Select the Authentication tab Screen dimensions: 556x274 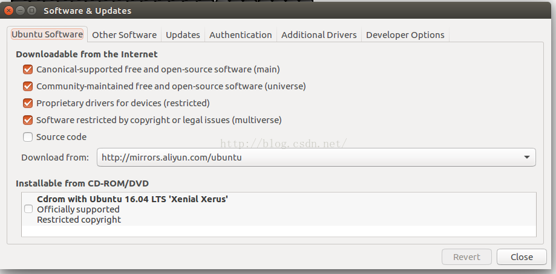pos(240,35)
